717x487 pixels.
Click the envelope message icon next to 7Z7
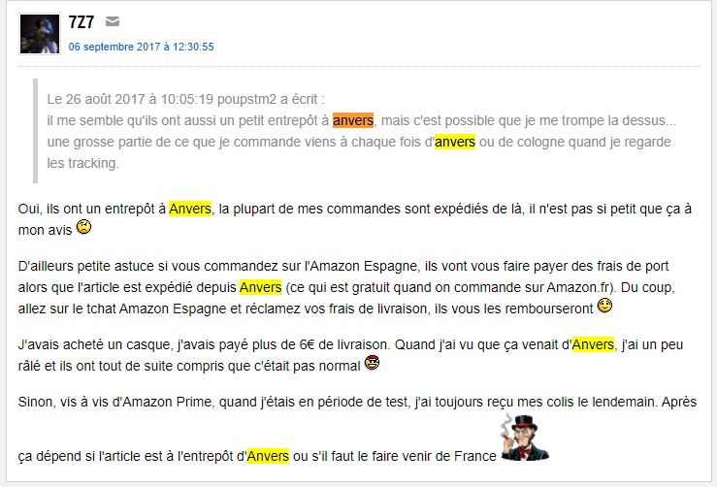[112, 21]
